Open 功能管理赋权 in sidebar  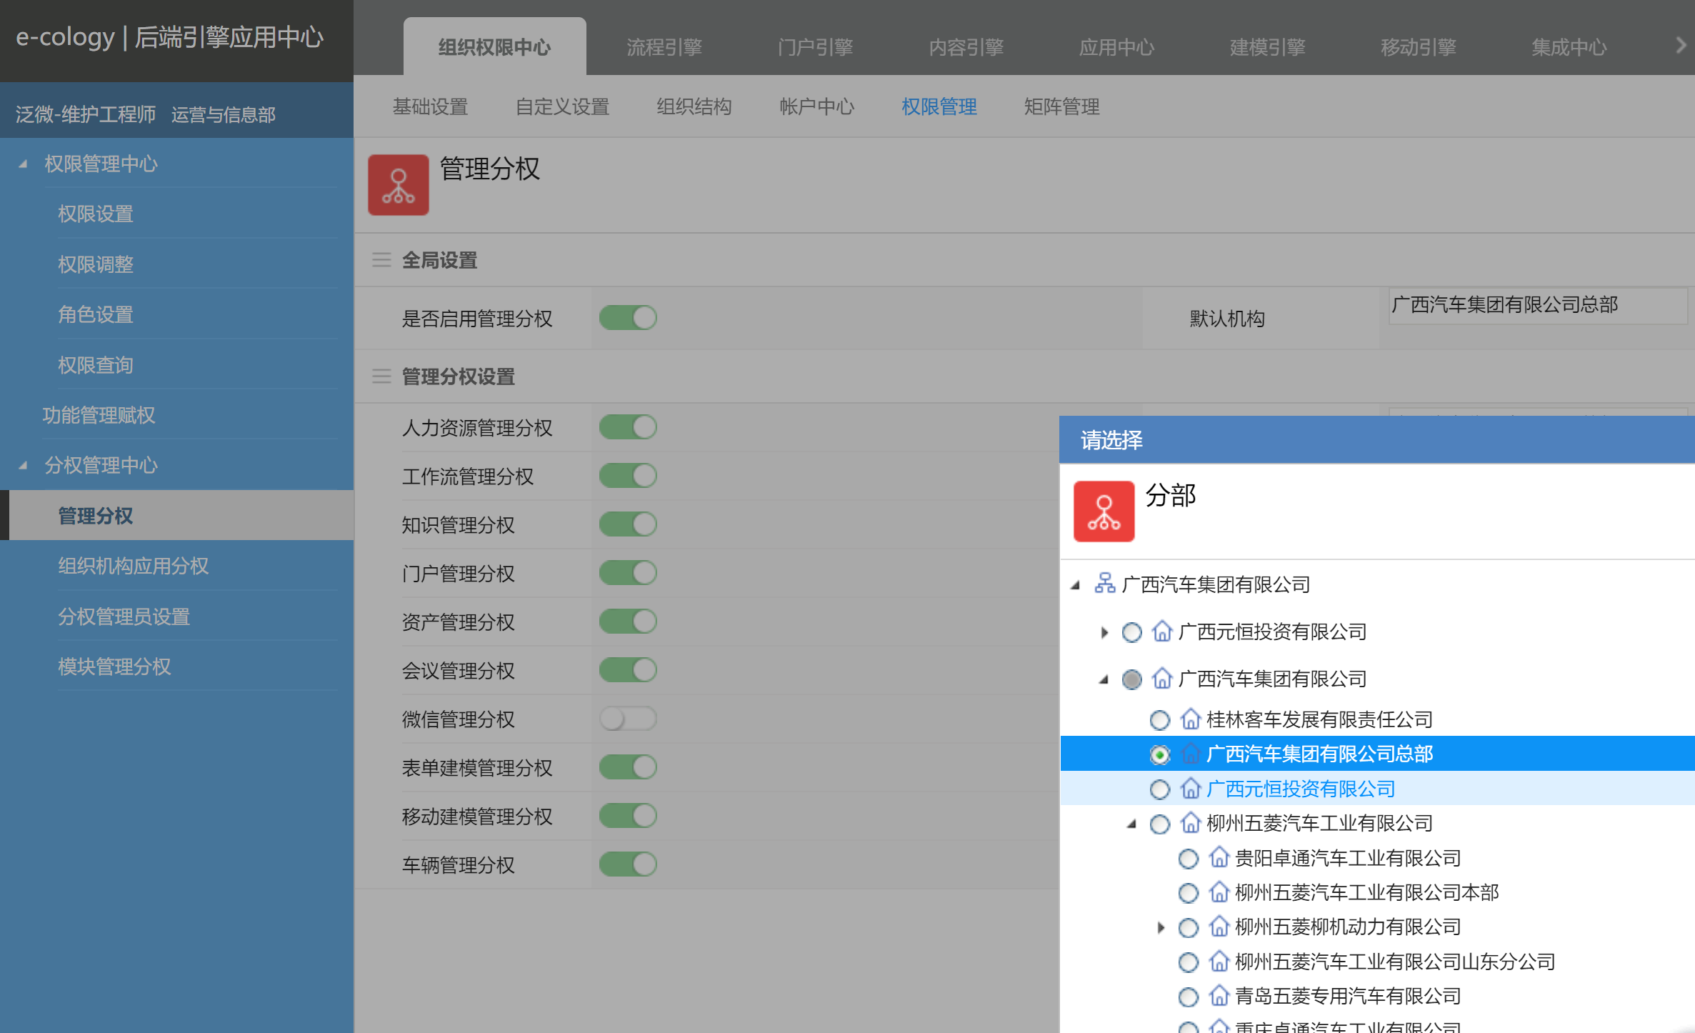click(x=99, y=415)
